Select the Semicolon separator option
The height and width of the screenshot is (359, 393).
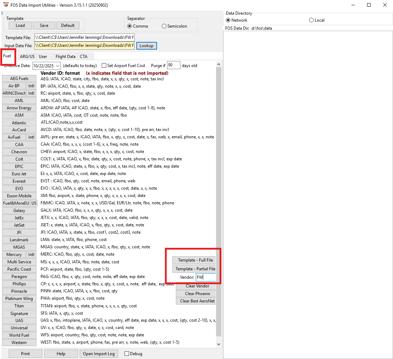(x=164, y=26)
